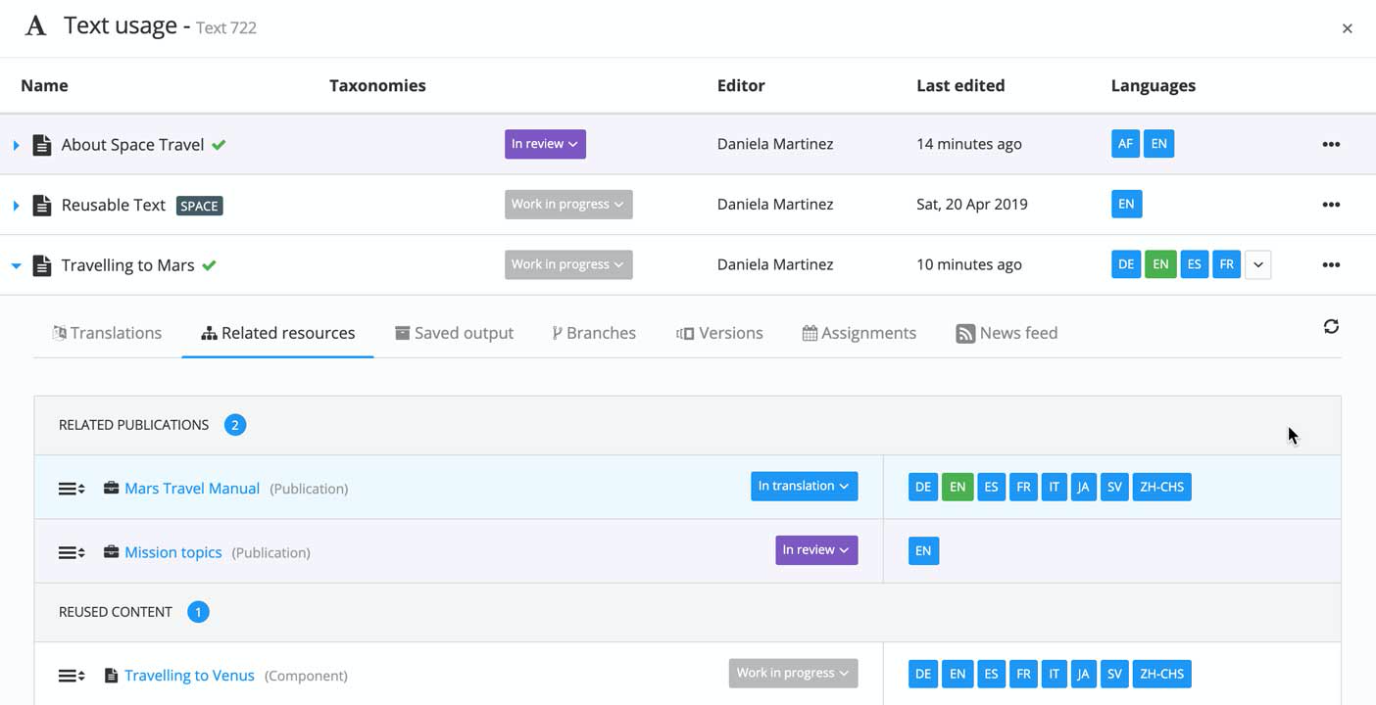This screenshot has height=705, width=1376.
Task: Open the three-dot menu for About Space Travel
Action: pyautogui.click(x=1331, y=144)
